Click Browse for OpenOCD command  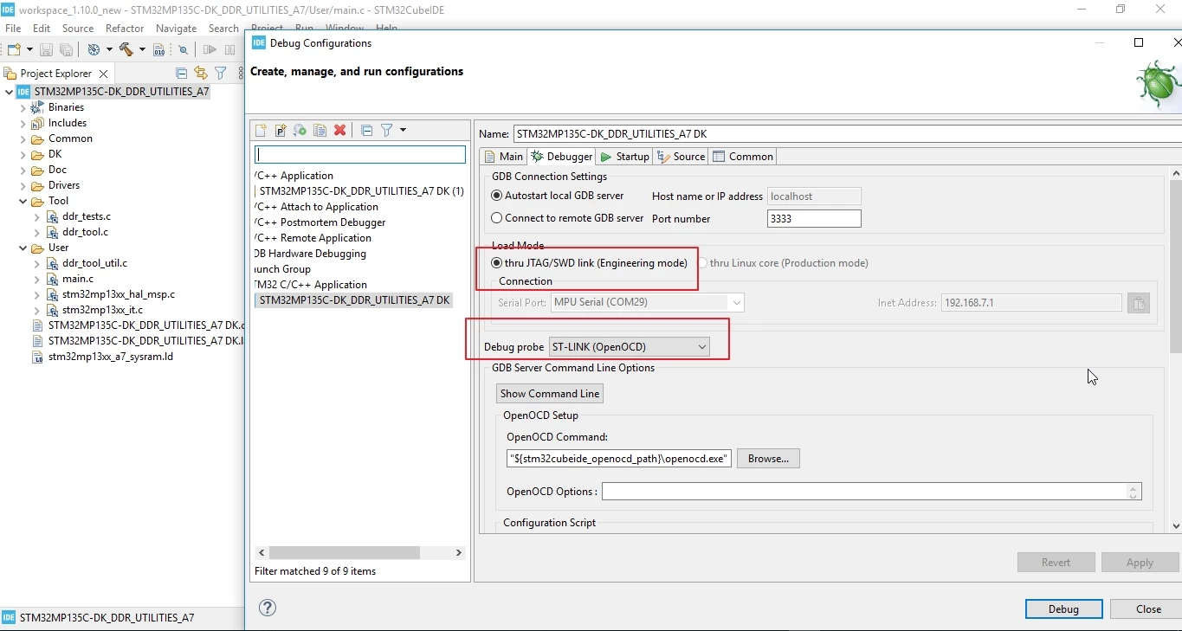coord(768,459)
